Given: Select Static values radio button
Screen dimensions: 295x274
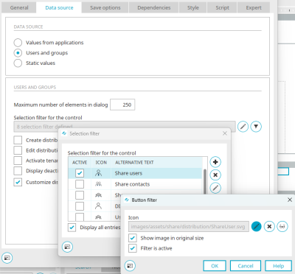Looking at the screenshot, I should tap(18, 63).
